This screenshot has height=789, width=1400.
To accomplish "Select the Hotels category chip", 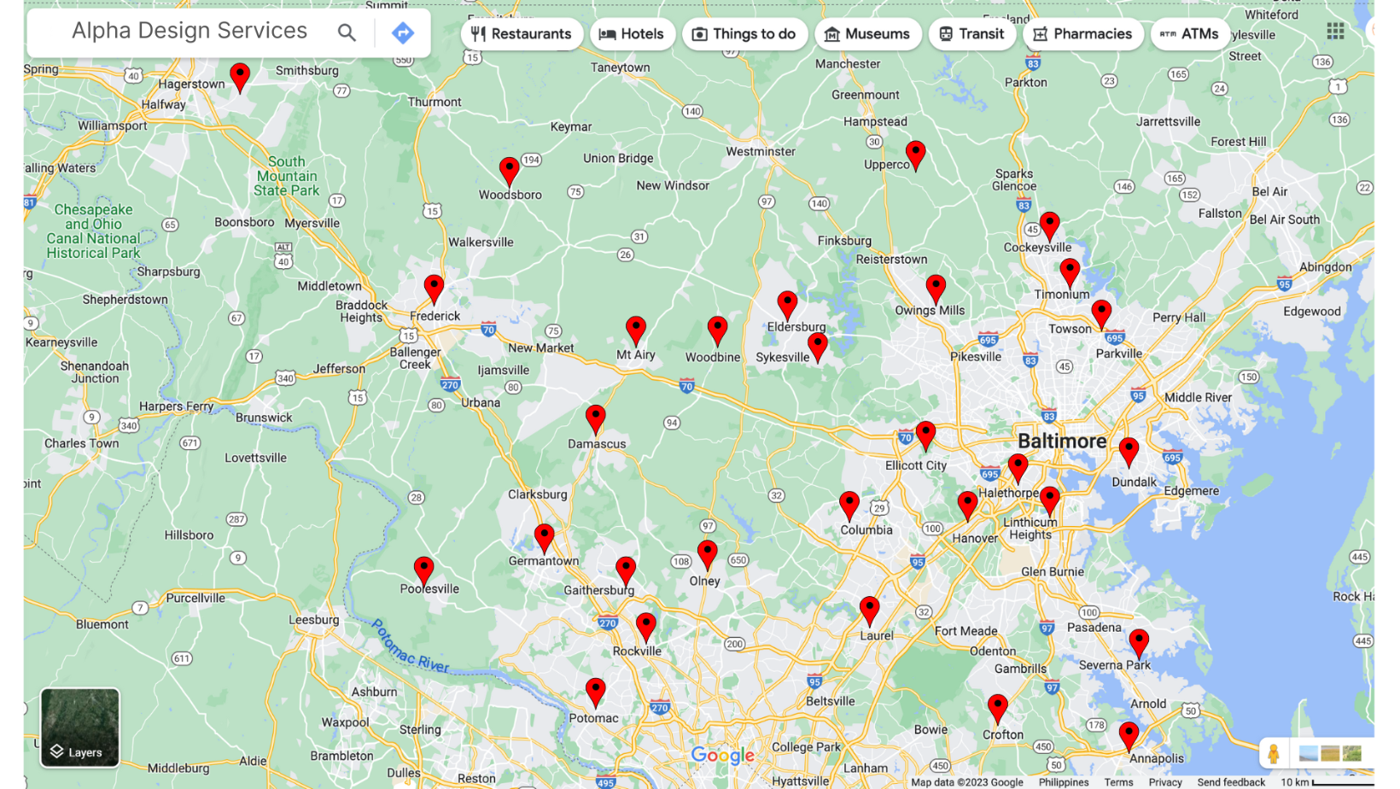I will pos(632,34).
